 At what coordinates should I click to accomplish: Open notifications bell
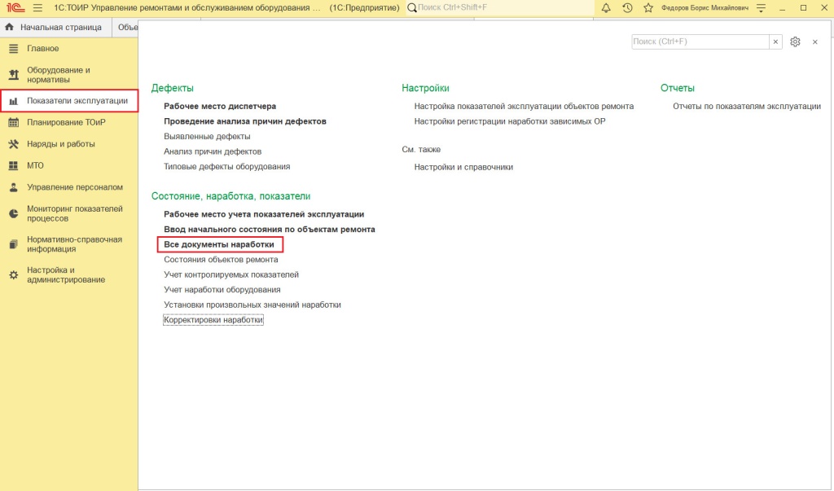(606, 8)
